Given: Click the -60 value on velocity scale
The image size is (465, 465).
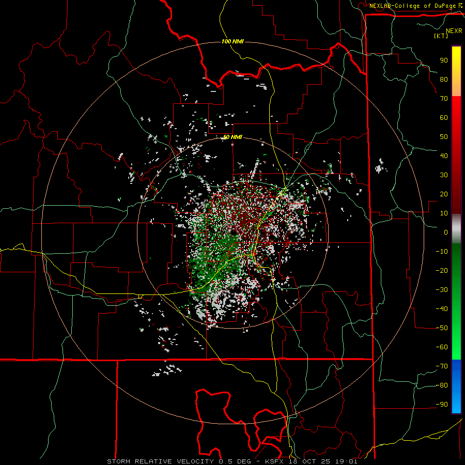Looking at the screenshot, I should click(x=442, y=347).
